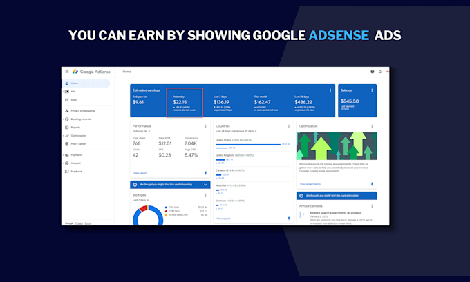Open Sites in the sidebar
Viewport: 470px width, 282px height.
pyautogui.click(x=74, y=100)
